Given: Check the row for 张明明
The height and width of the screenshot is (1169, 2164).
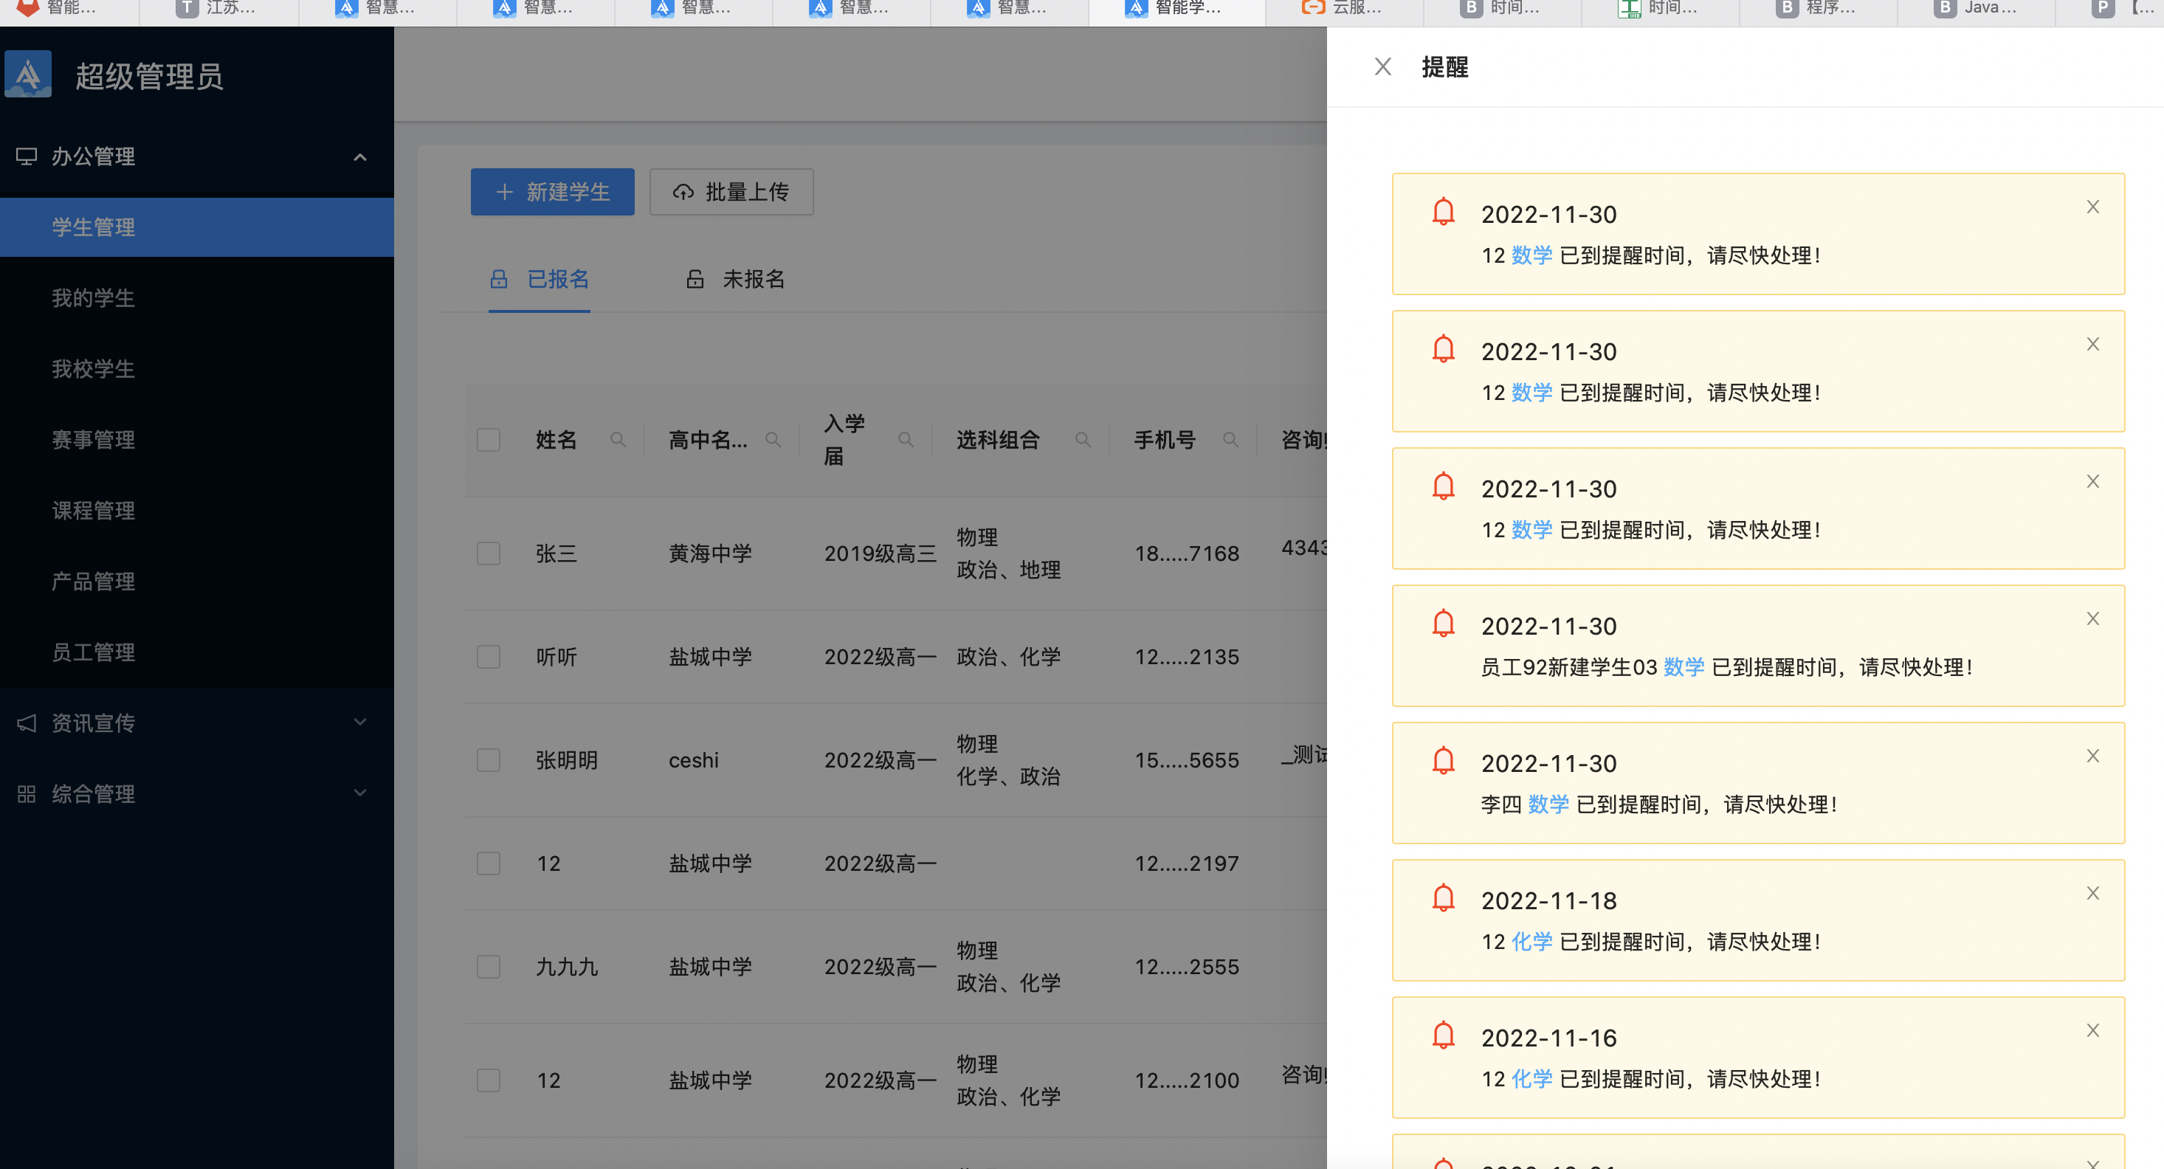Looking at the screenshot, I should tap(488, 760).
